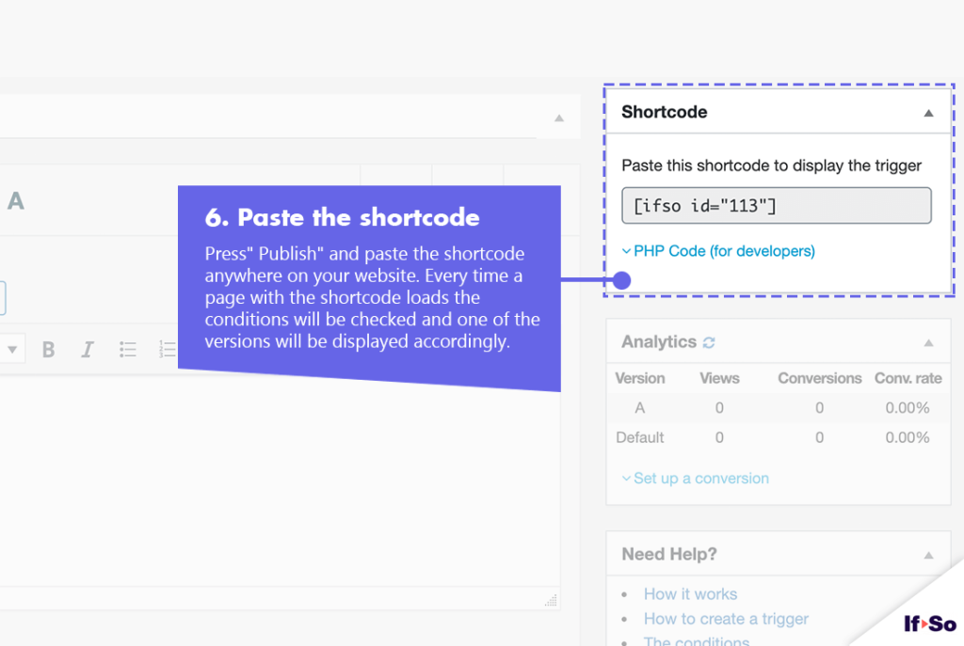The width and height of the screenshot is (964, 646).
Task: Open the How it works link
Action: 690,593
